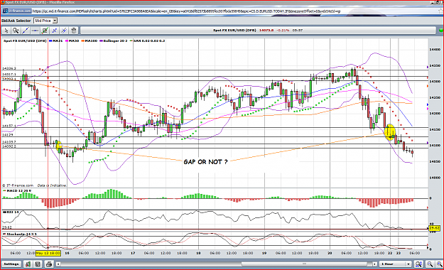Viewport: 444px width, 270px height.
Task: Click the trash can delete tool
Action: (74, 31)
